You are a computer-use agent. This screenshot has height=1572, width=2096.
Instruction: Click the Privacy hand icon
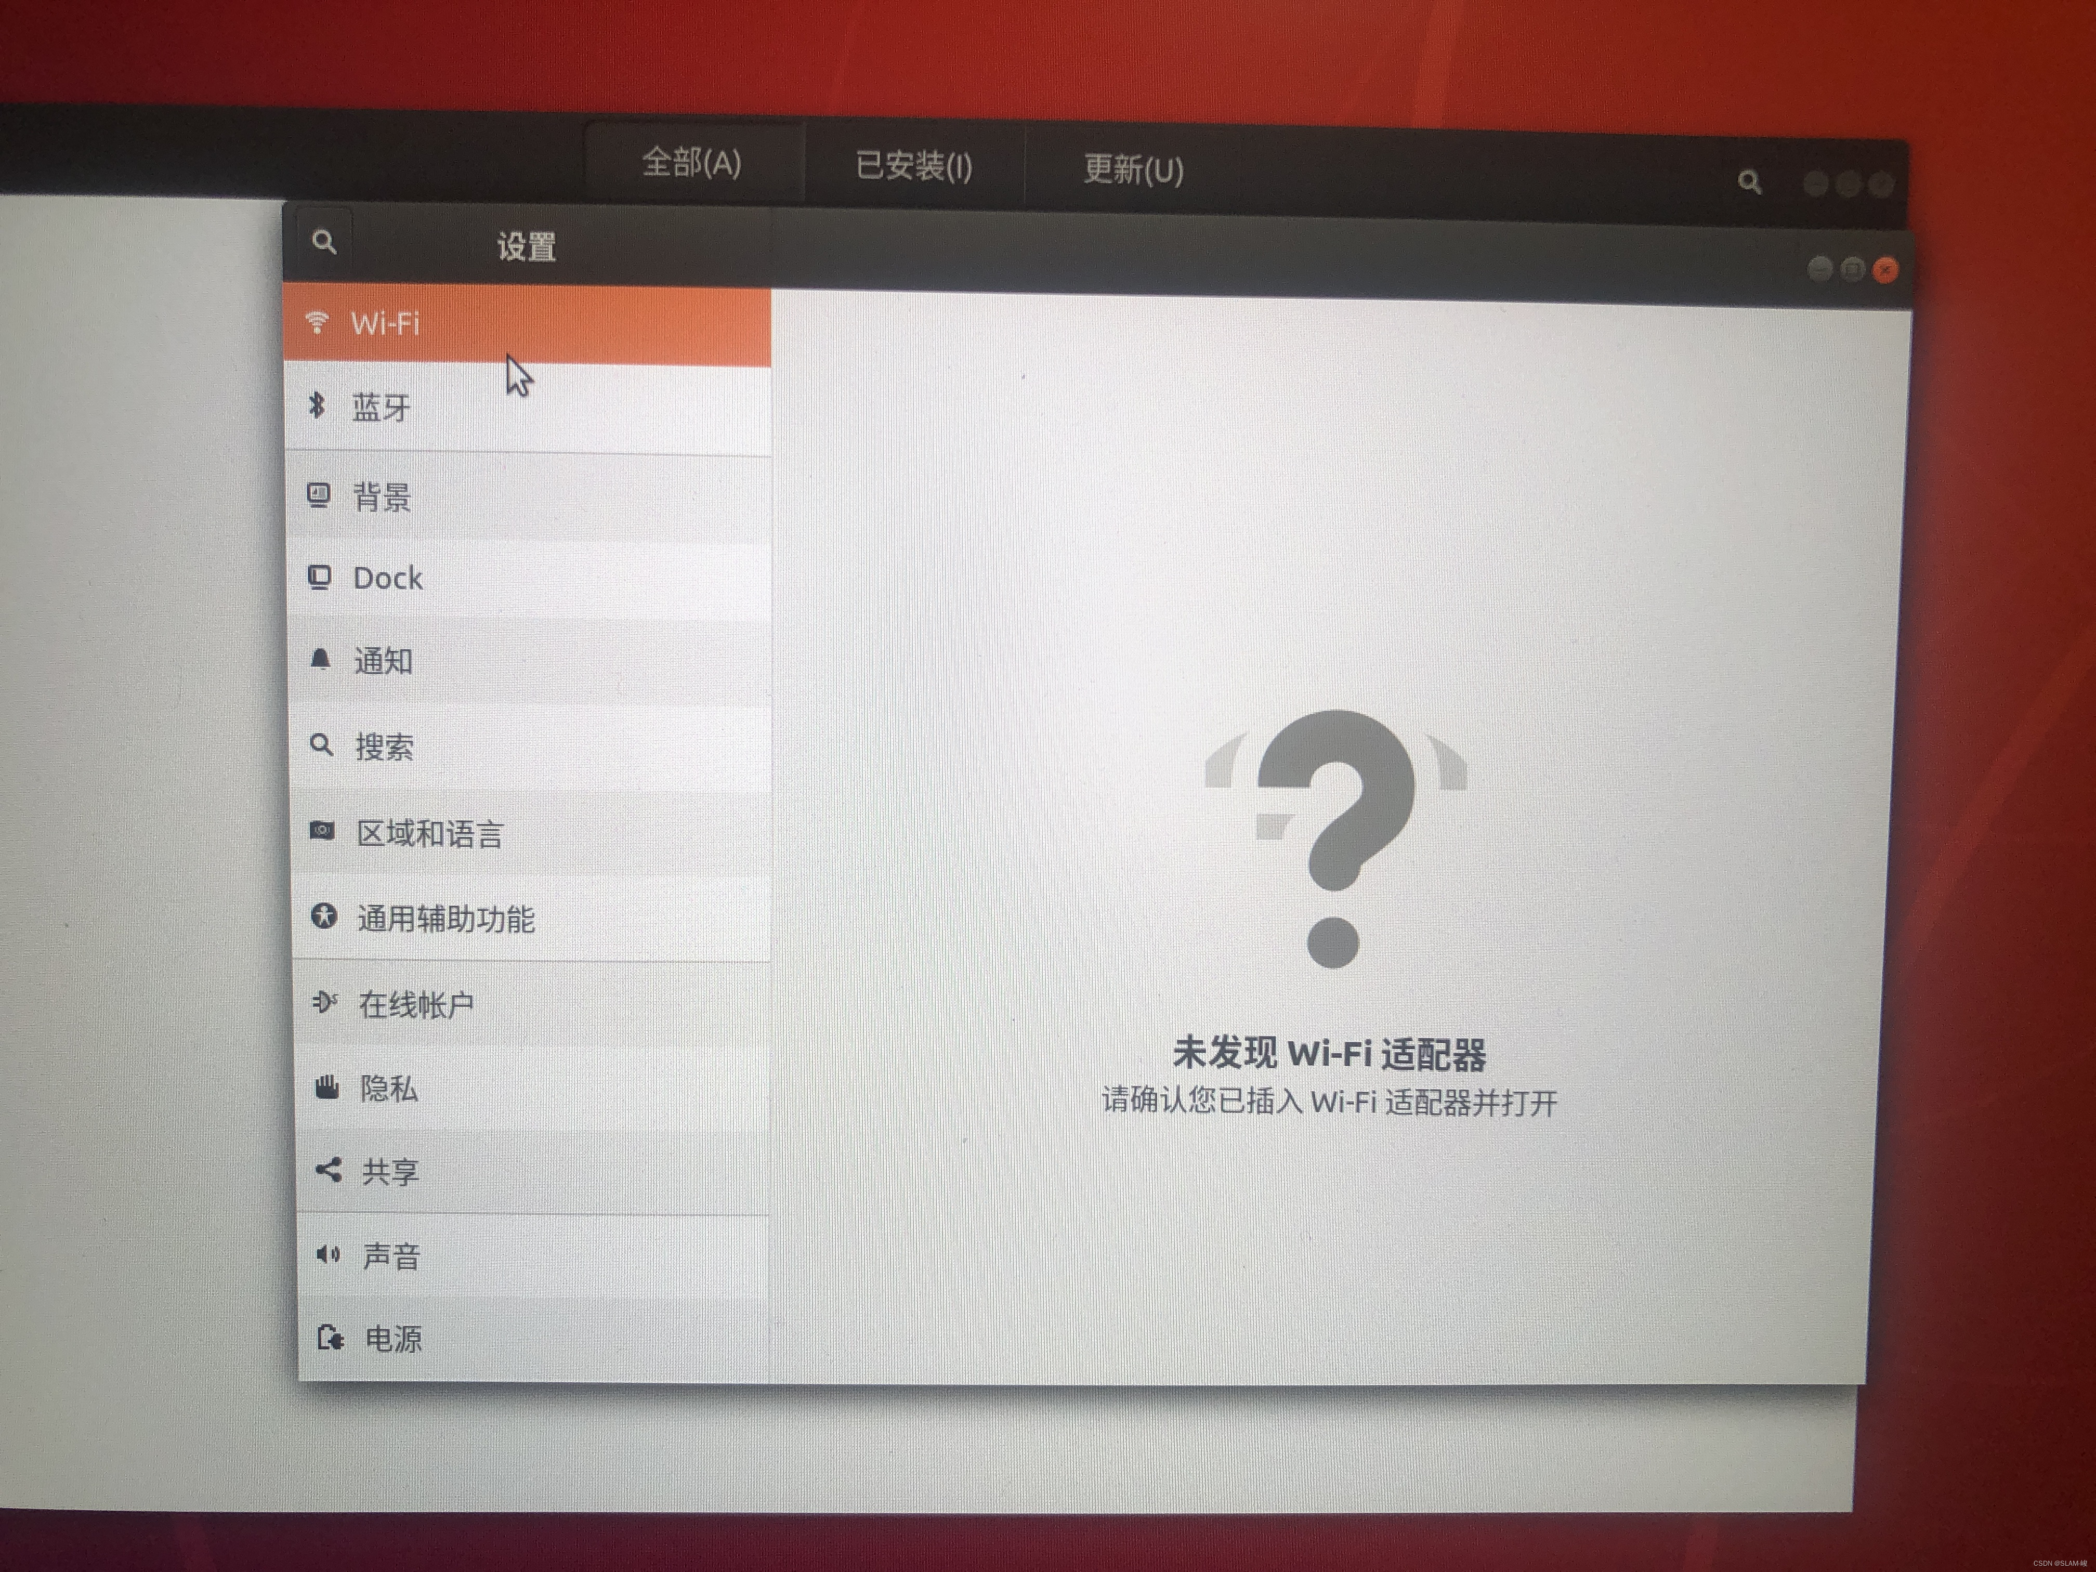(x=327, y=1087)
